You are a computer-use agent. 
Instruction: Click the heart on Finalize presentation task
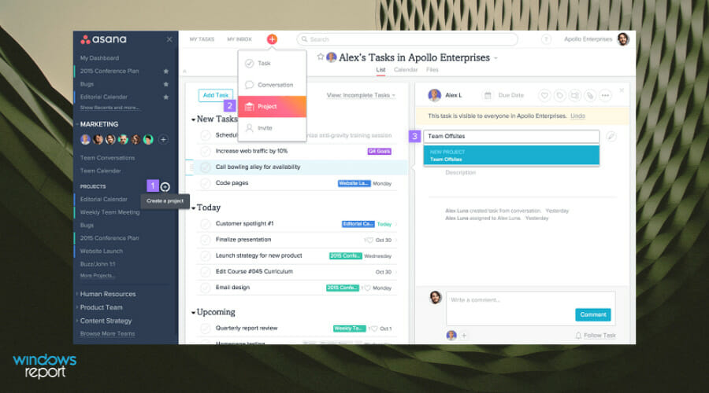point(369,240)
